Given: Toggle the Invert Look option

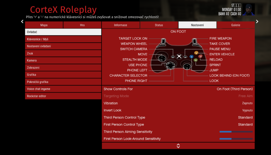Looking at the screenshot, I should point(178,110).
